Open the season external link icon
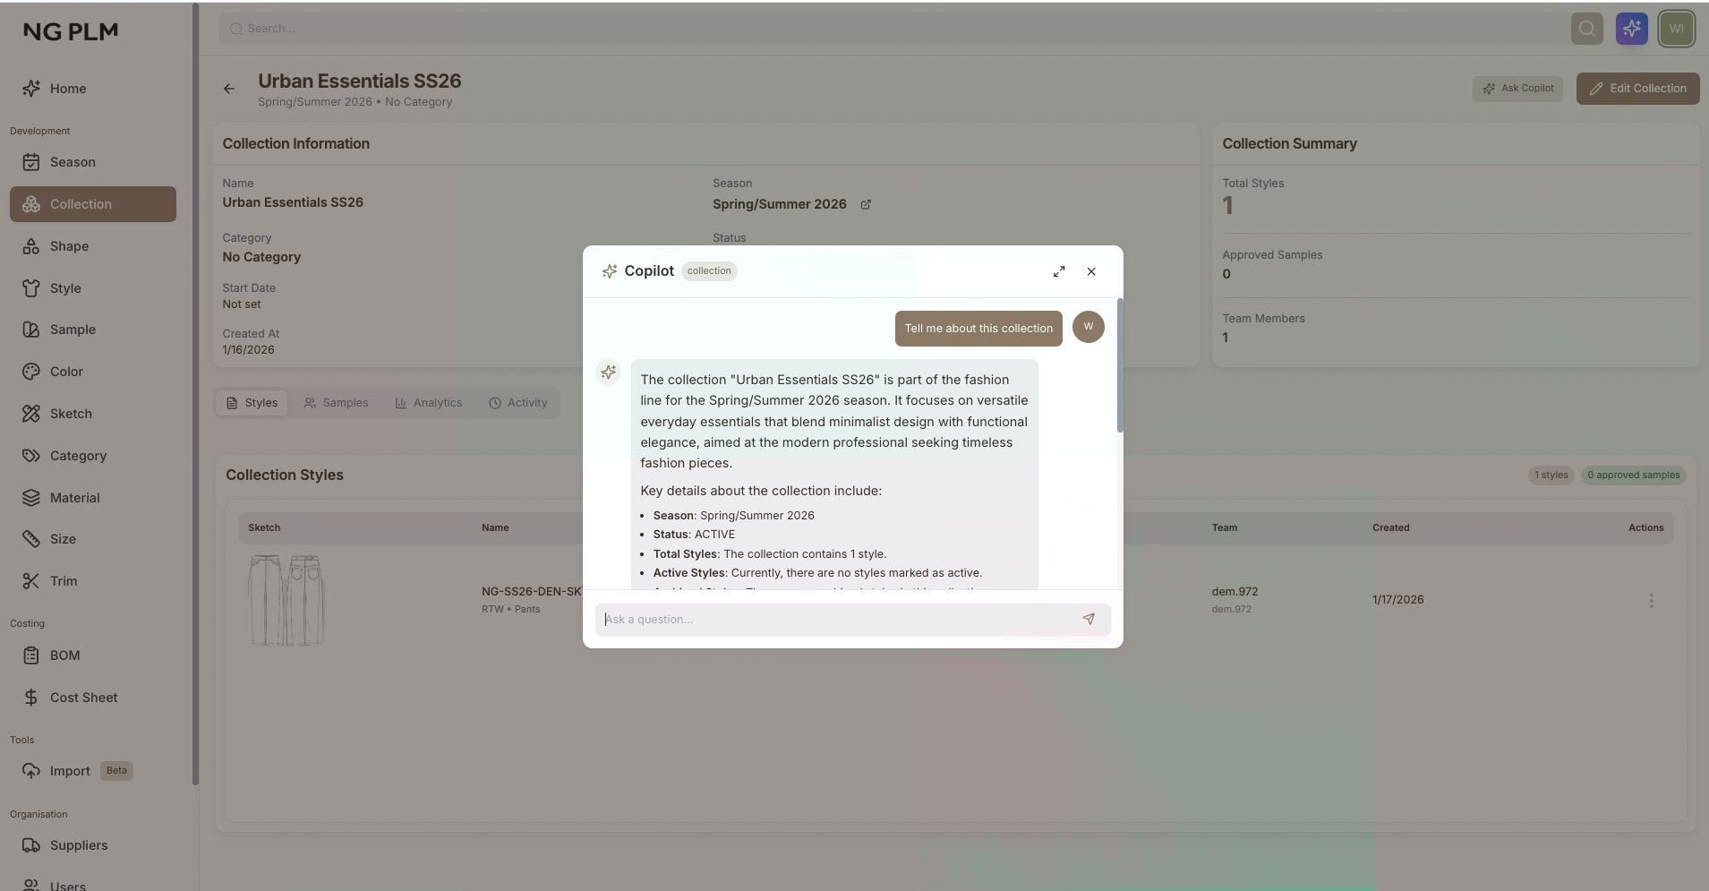This screenshot has height=891, width=1709. (x=866, y=205)
